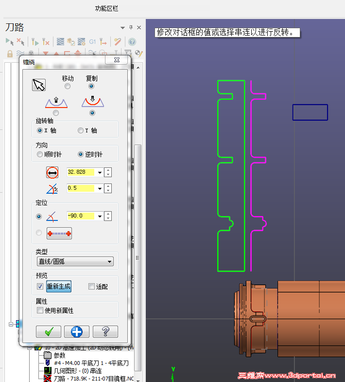Click the 重新生成 button

pos(59,286)
